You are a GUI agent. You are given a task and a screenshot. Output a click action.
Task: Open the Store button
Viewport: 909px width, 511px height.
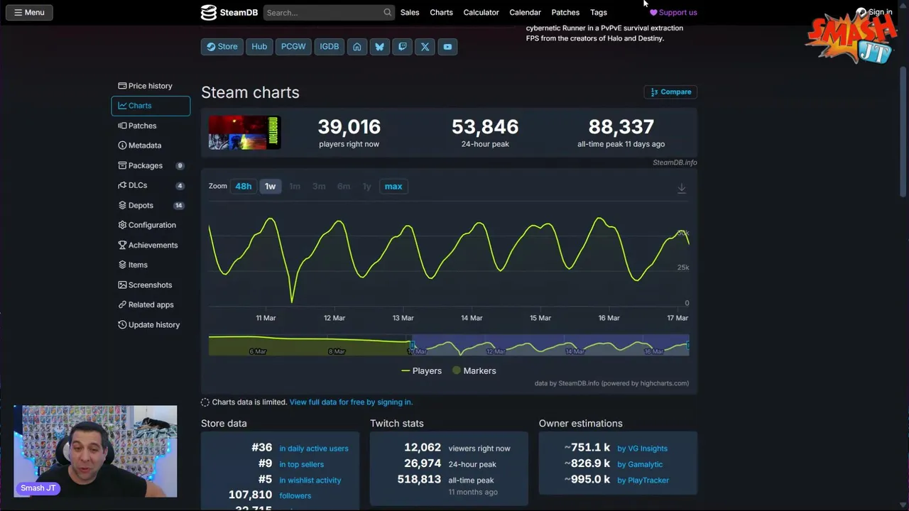tap(222, 46)
